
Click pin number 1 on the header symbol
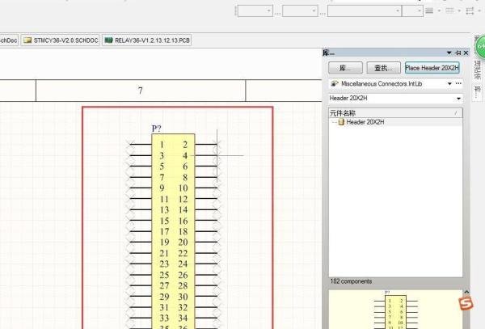(x=162, y=145)
